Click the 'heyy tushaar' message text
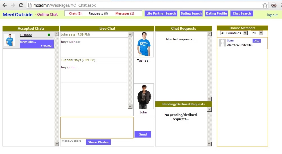Image resolution: width=282 pixels, height=154 pixels. pos(71,42)
